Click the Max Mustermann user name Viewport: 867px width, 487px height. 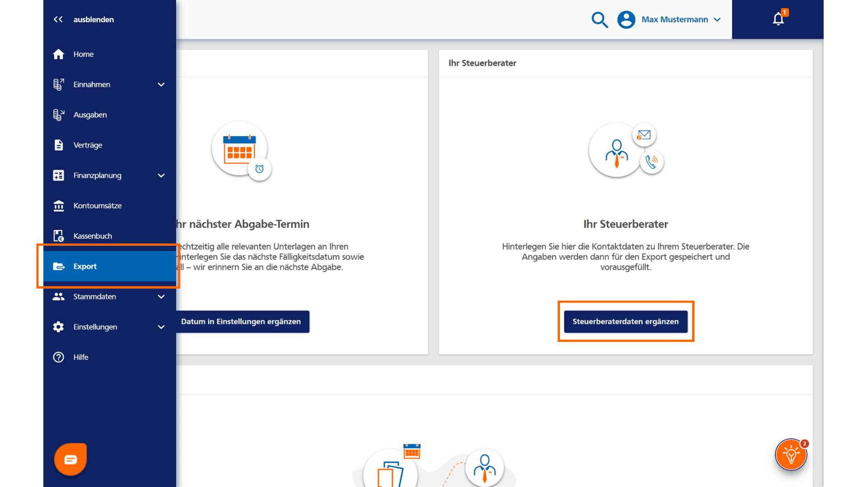coord(675,20)
